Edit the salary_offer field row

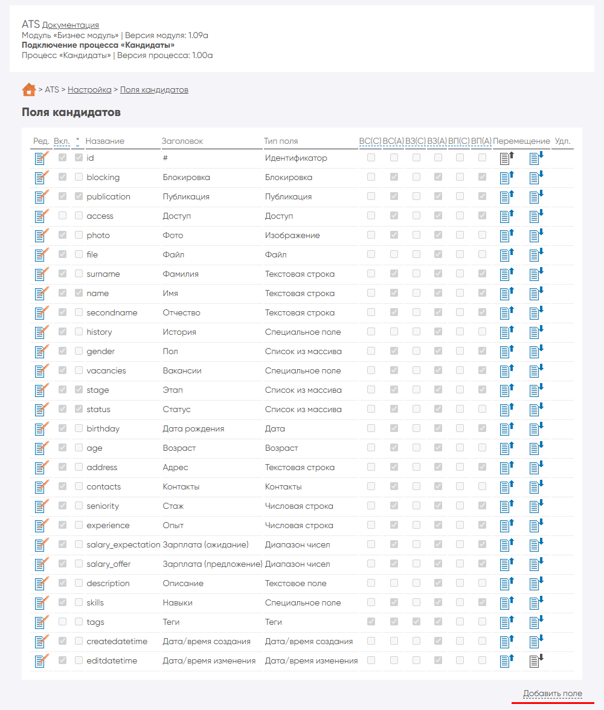(41, 564)
